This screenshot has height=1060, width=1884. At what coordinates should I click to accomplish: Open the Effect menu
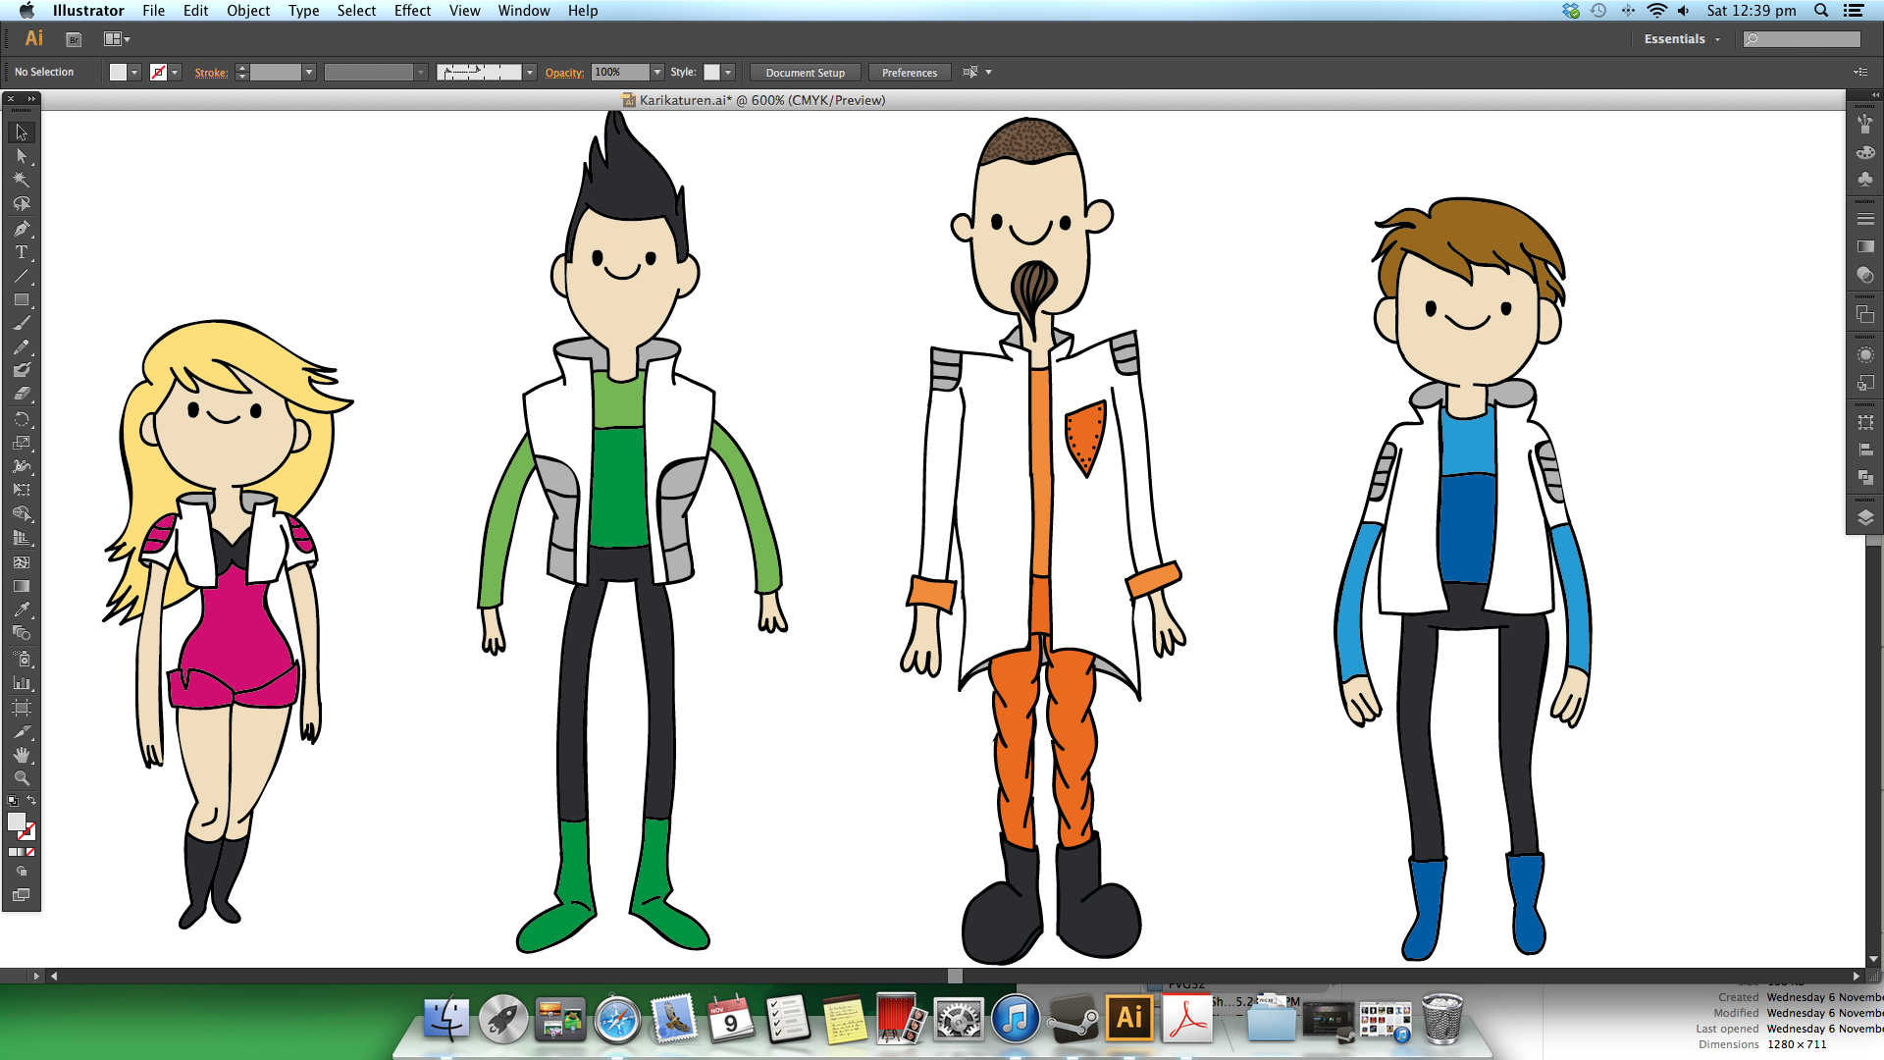412,11
